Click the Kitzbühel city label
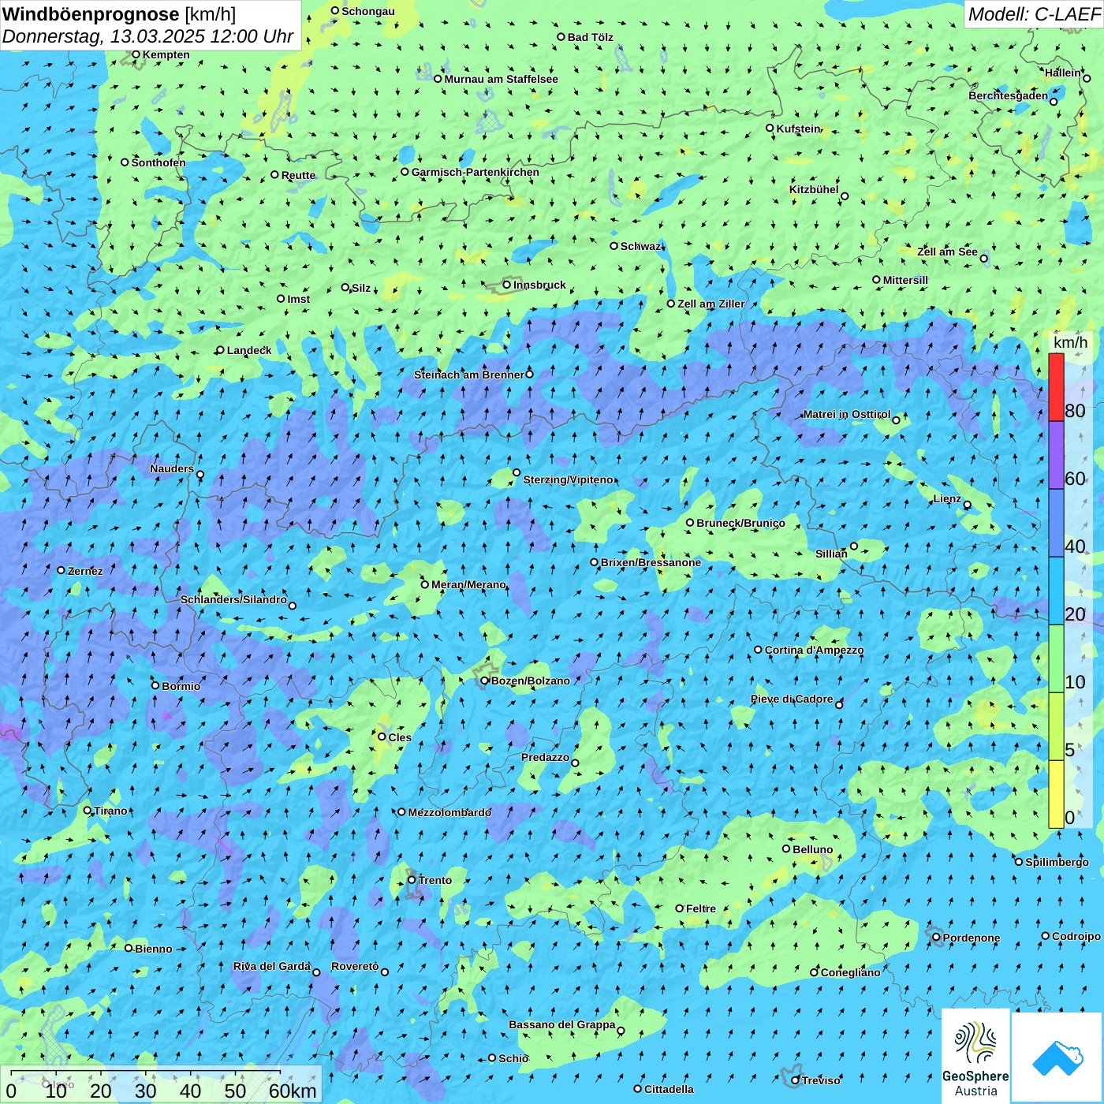Screen dimensions: 1104x1104 coord(814,189)
